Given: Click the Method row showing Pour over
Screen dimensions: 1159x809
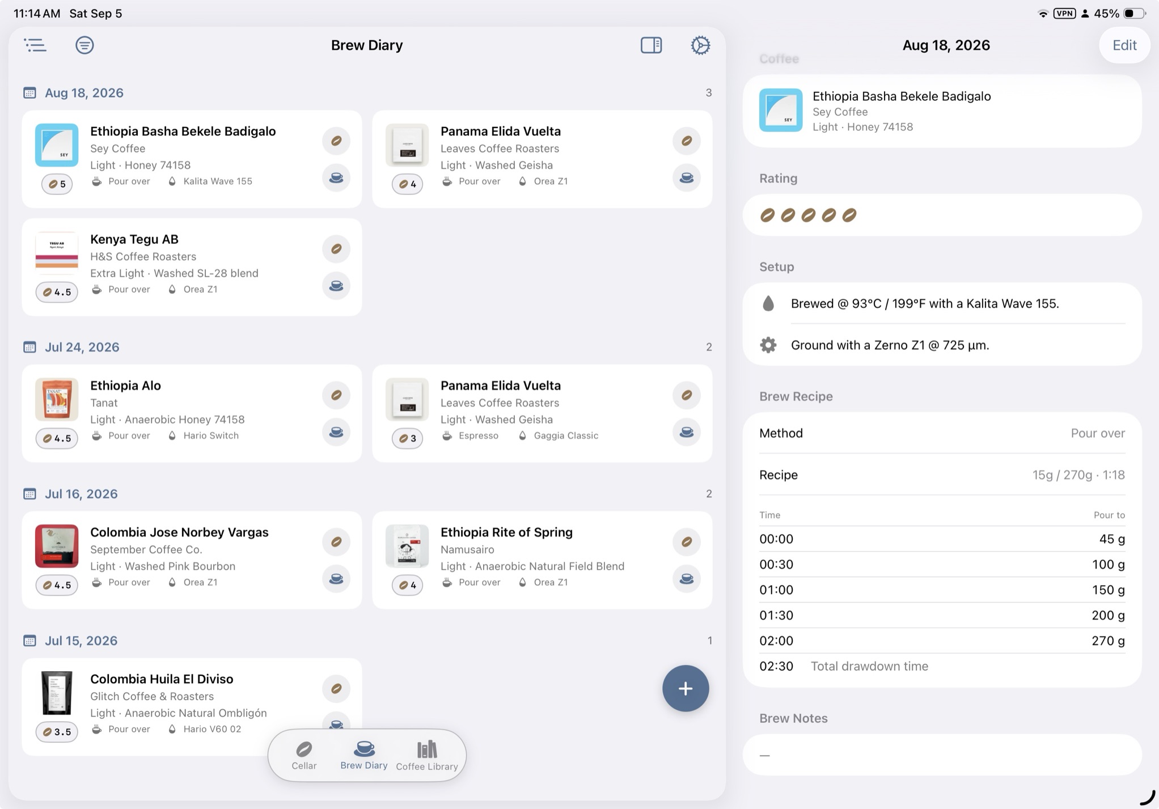Looking at the screenshot, I should point(942,433).
